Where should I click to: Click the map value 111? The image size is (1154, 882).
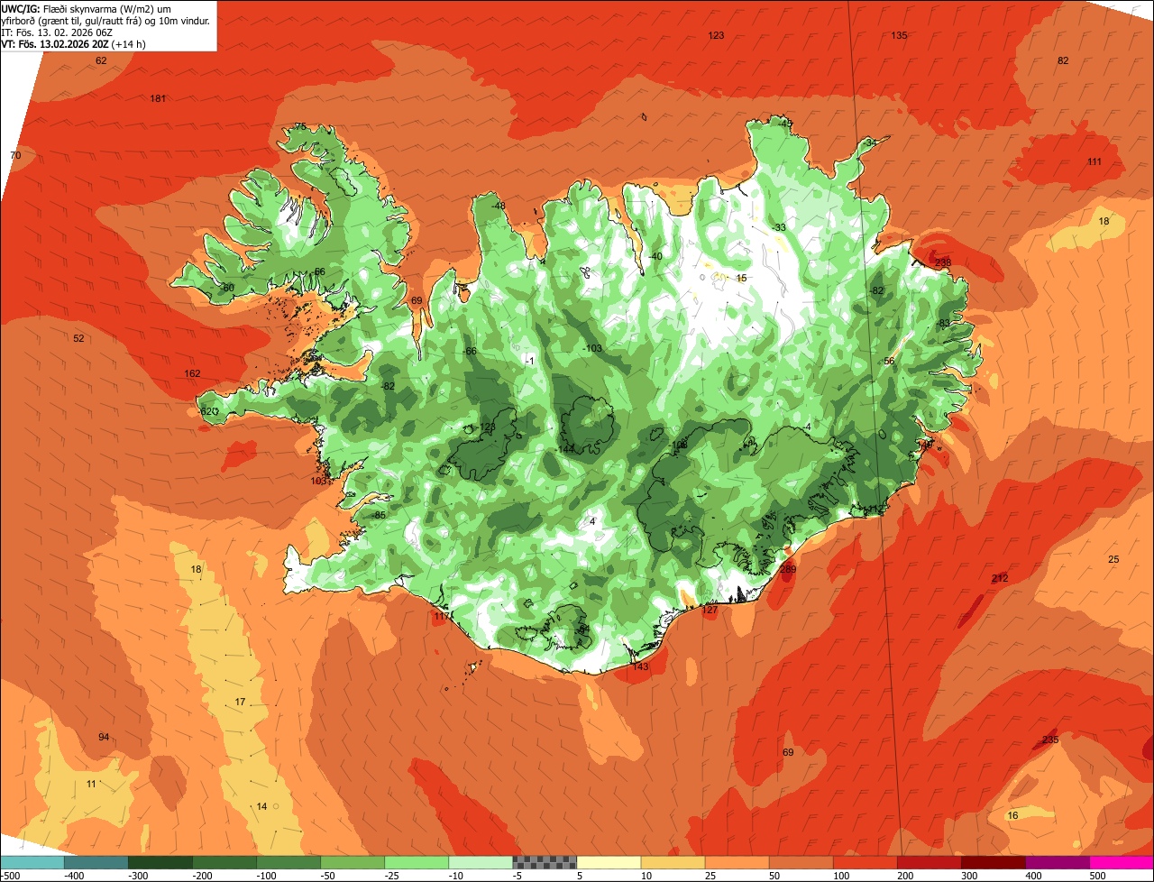pos(1094,161)
